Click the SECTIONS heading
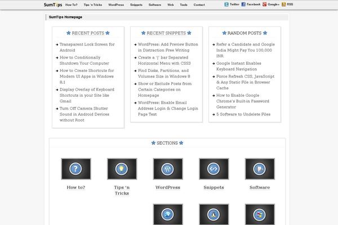 [167, 143]
